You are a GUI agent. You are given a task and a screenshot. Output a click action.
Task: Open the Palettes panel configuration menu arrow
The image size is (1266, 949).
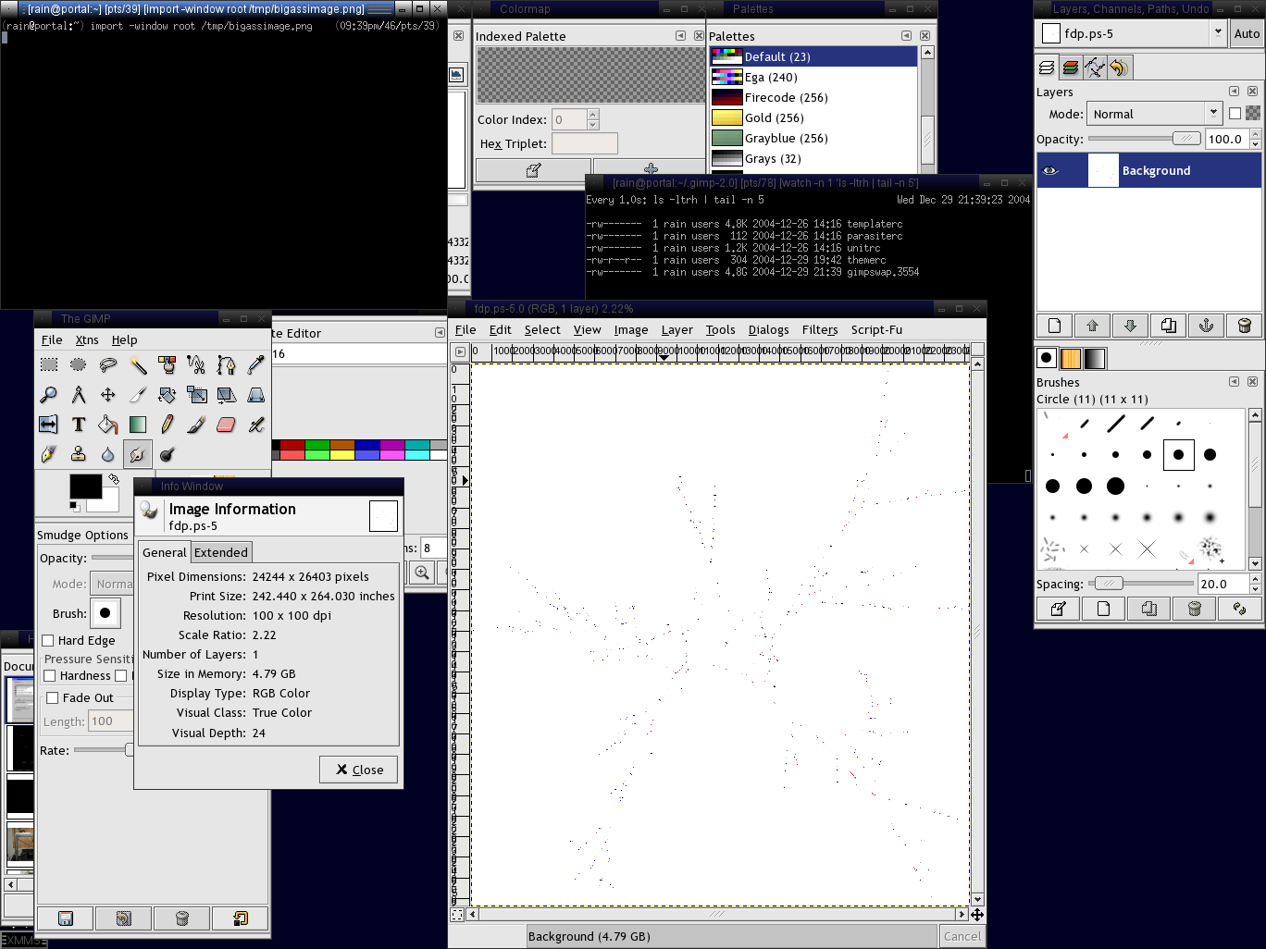click(906, 36)
